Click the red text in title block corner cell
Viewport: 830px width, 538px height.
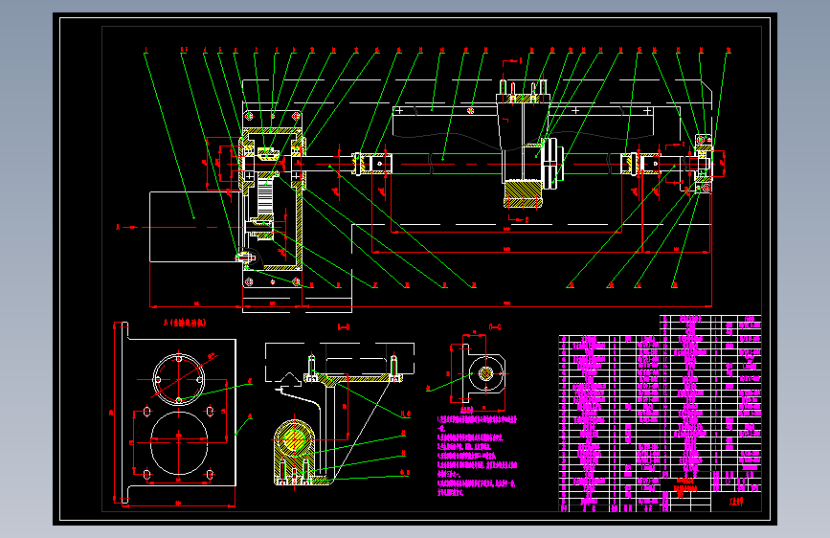click(735, 502)
